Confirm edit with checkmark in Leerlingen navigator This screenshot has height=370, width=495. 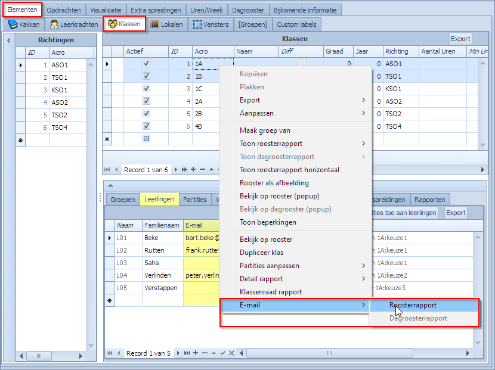click(222, 353)
